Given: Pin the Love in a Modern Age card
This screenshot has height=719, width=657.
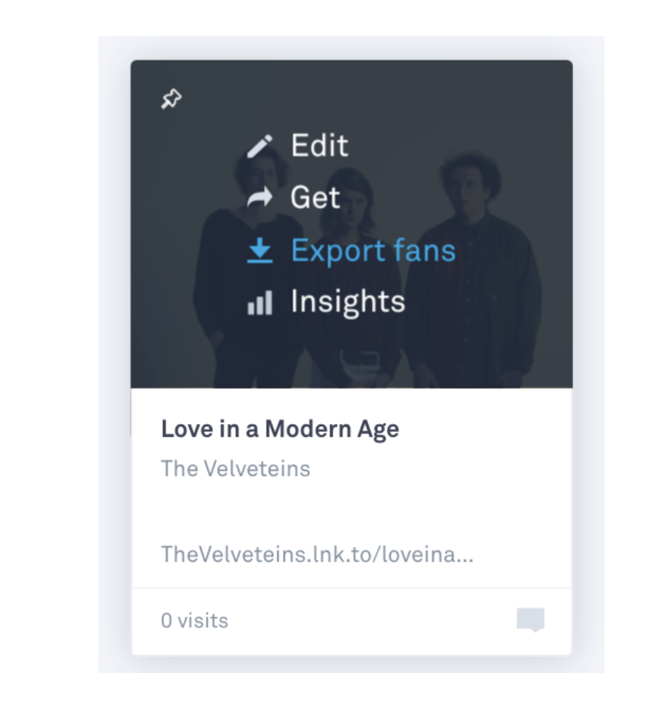Looking at the screenshot, I should 171,99.
